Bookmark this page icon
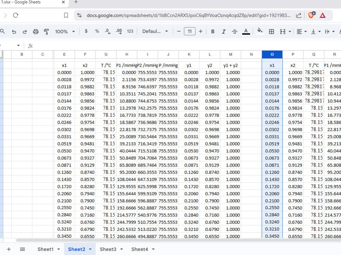 66,15
